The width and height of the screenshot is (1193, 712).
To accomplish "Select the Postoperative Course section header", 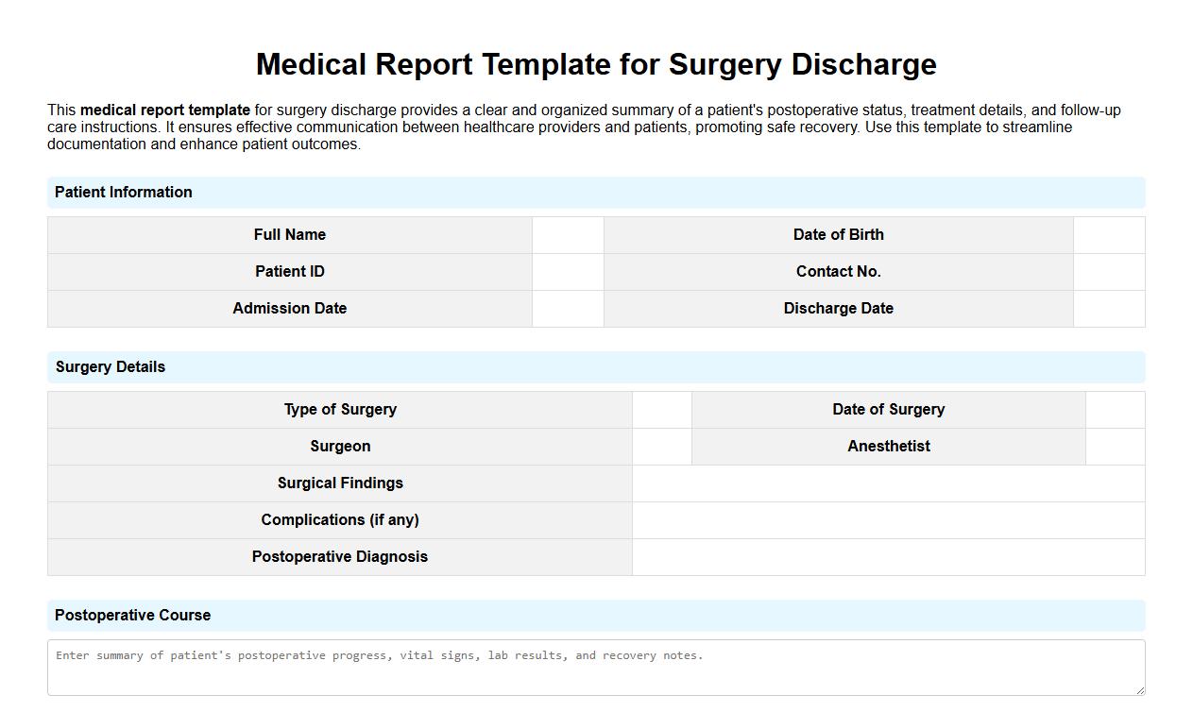I will point(133,615).
